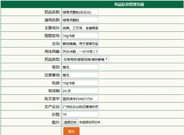Image resolution: width=184 pixels, height=135 pixels.
Task: Focus the 价格 field showing 16
Action: [80, 114]
